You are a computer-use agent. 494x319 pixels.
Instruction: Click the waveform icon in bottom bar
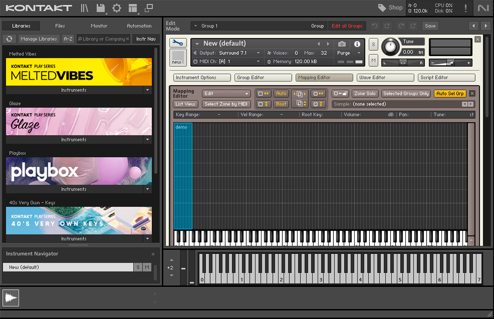(x=11, y=298)
